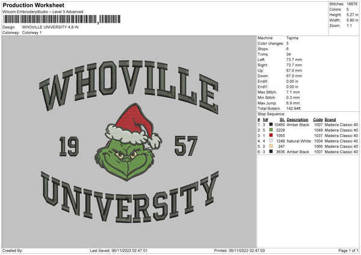Click the black swatch in stop row 1

(x=271, y=124)
